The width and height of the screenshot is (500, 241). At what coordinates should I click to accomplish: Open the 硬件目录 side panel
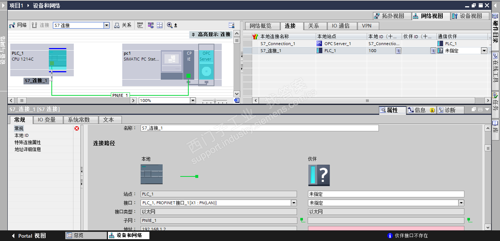click(x=496, y=31)
